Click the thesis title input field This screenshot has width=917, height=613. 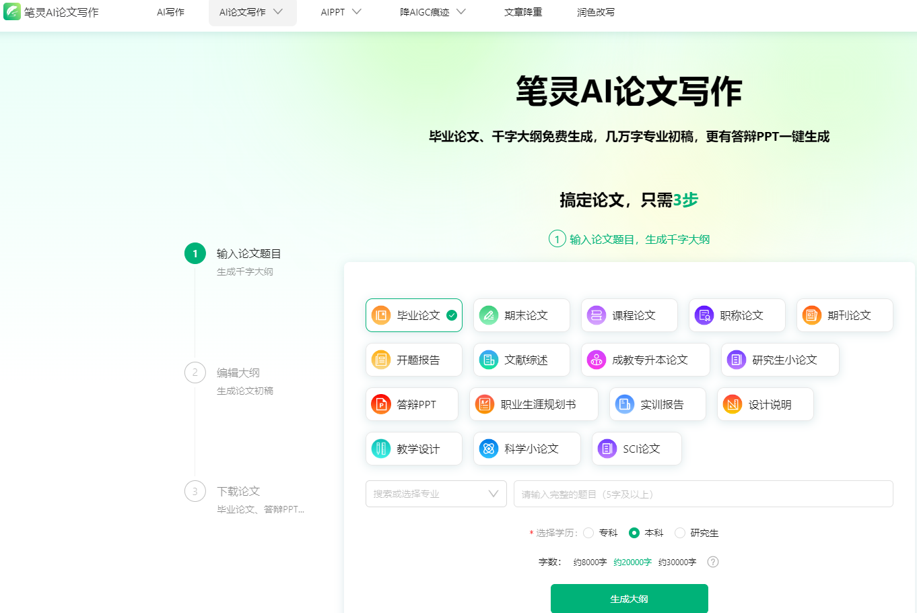(704, 494)
